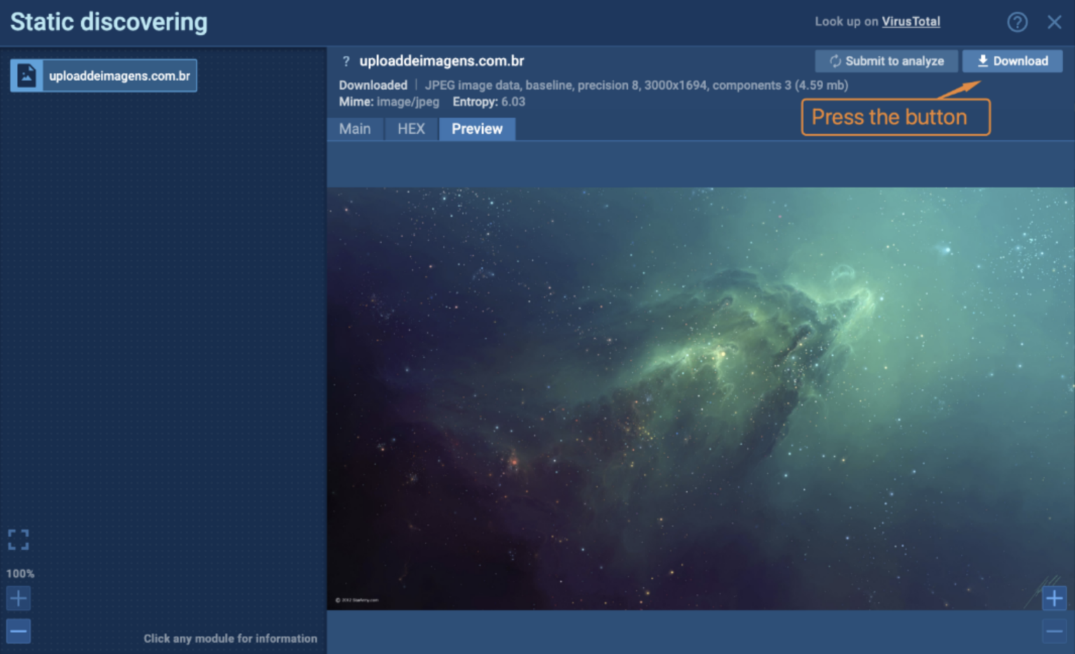This screenshot has width=1075, height=654.
Task: Open the help question mark icon
Action: (1017, 22)
